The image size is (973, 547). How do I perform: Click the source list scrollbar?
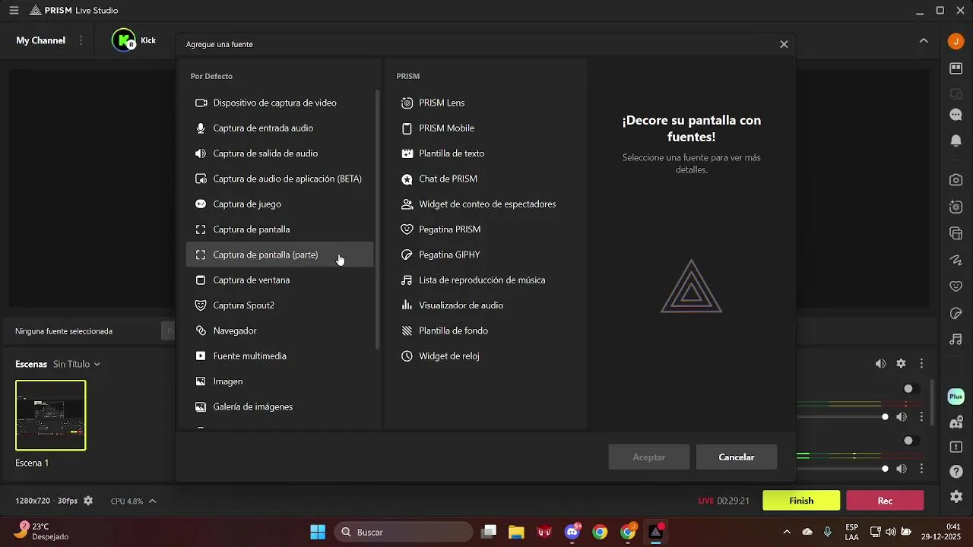click(x=378, y=220)
